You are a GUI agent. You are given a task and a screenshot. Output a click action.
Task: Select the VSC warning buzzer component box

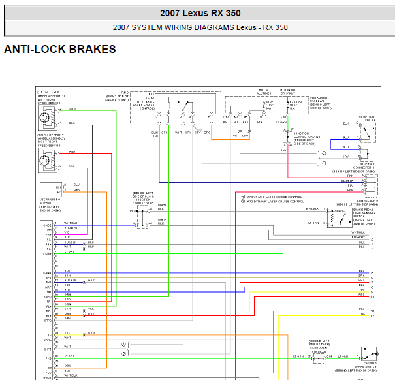[x=51, y=190]
